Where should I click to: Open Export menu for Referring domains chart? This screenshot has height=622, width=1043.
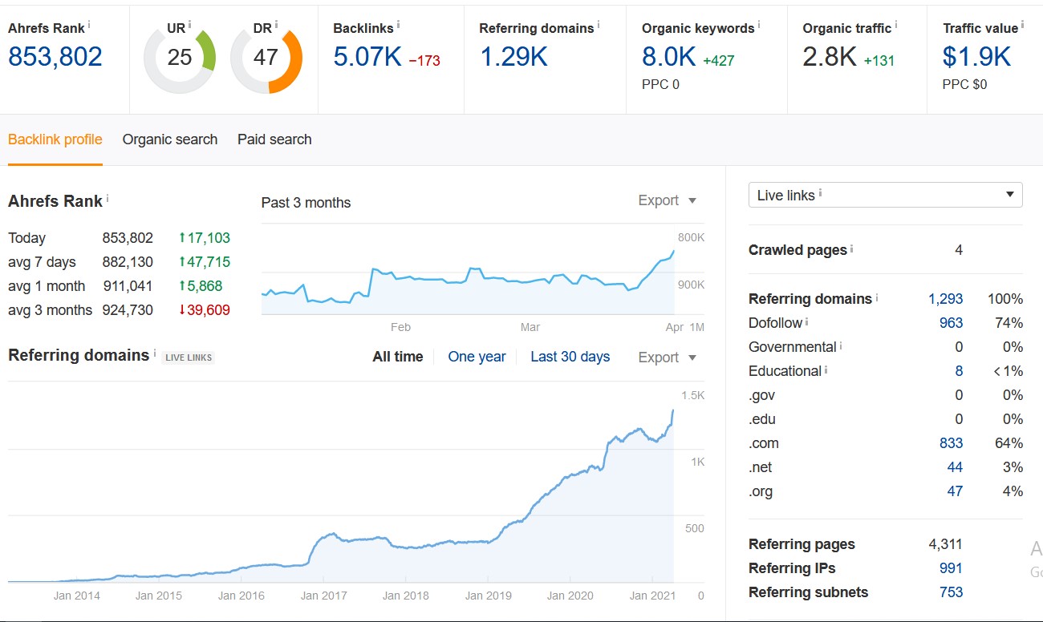(x=668, y=357)
